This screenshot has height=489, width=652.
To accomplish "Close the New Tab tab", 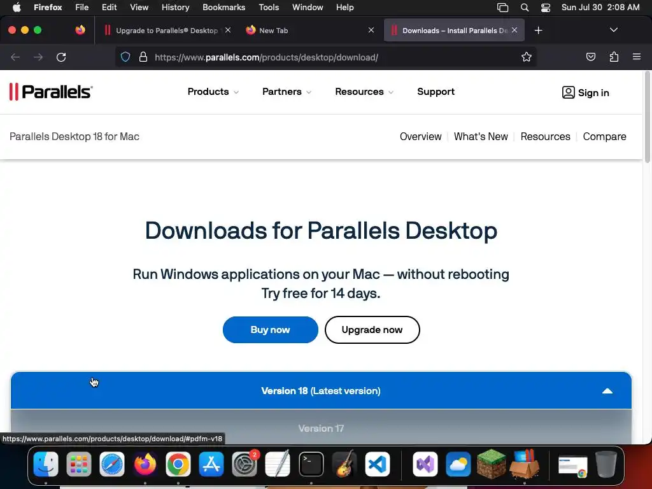I will [x=371, y=30].
